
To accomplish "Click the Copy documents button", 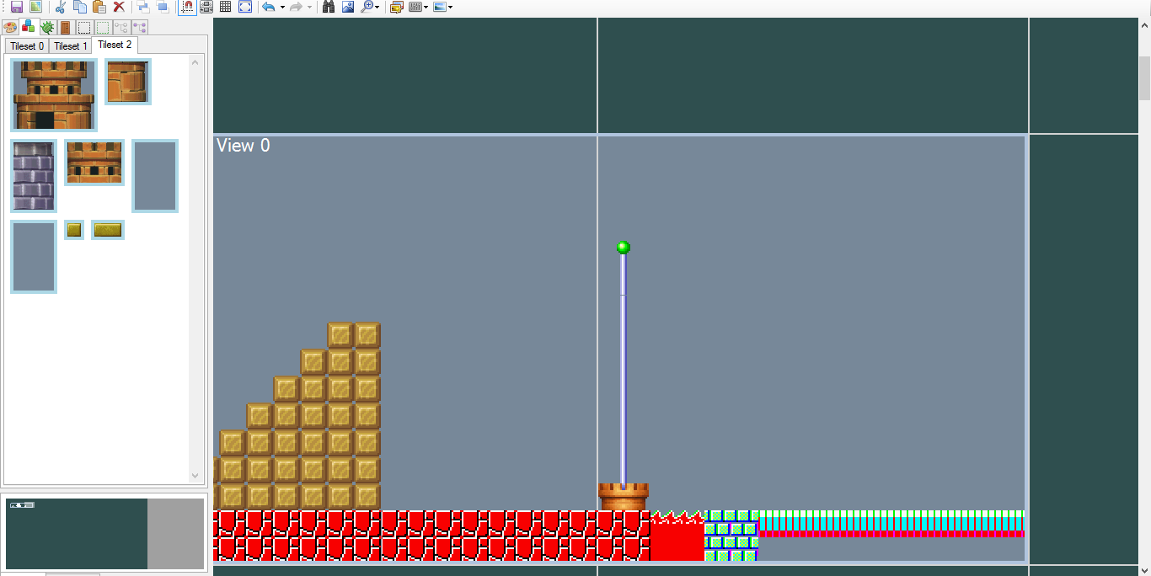I will 80,7.
